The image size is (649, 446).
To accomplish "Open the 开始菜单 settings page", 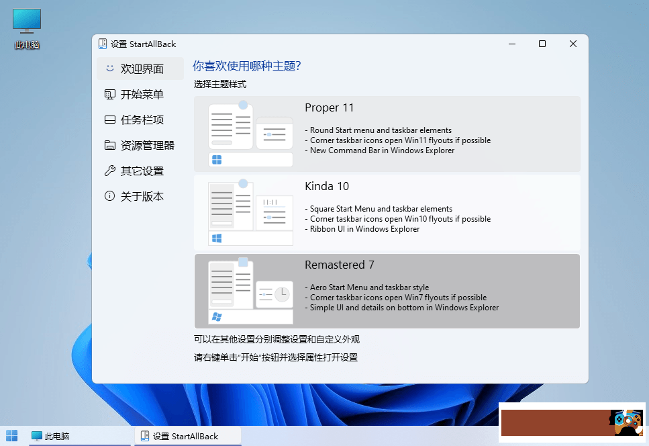I will pyautogui.click(x=140, y=95).
